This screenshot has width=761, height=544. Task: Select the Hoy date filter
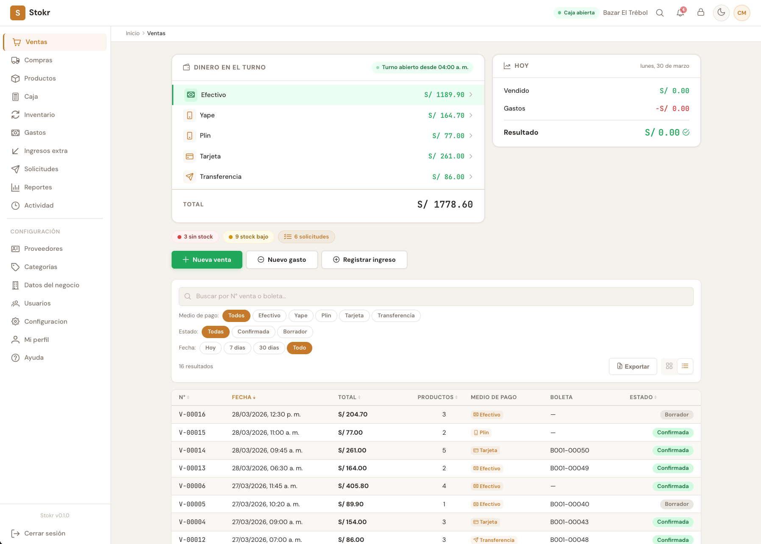pos(210,348)
